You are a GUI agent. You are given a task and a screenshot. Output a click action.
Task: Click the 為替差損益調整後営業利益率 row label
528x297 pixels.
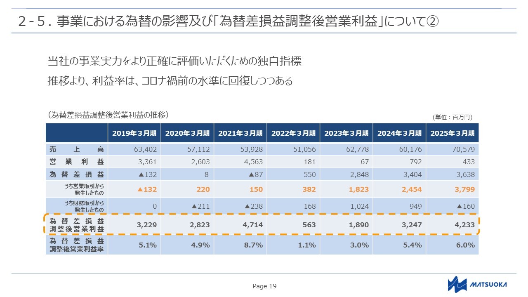[77, 245]
